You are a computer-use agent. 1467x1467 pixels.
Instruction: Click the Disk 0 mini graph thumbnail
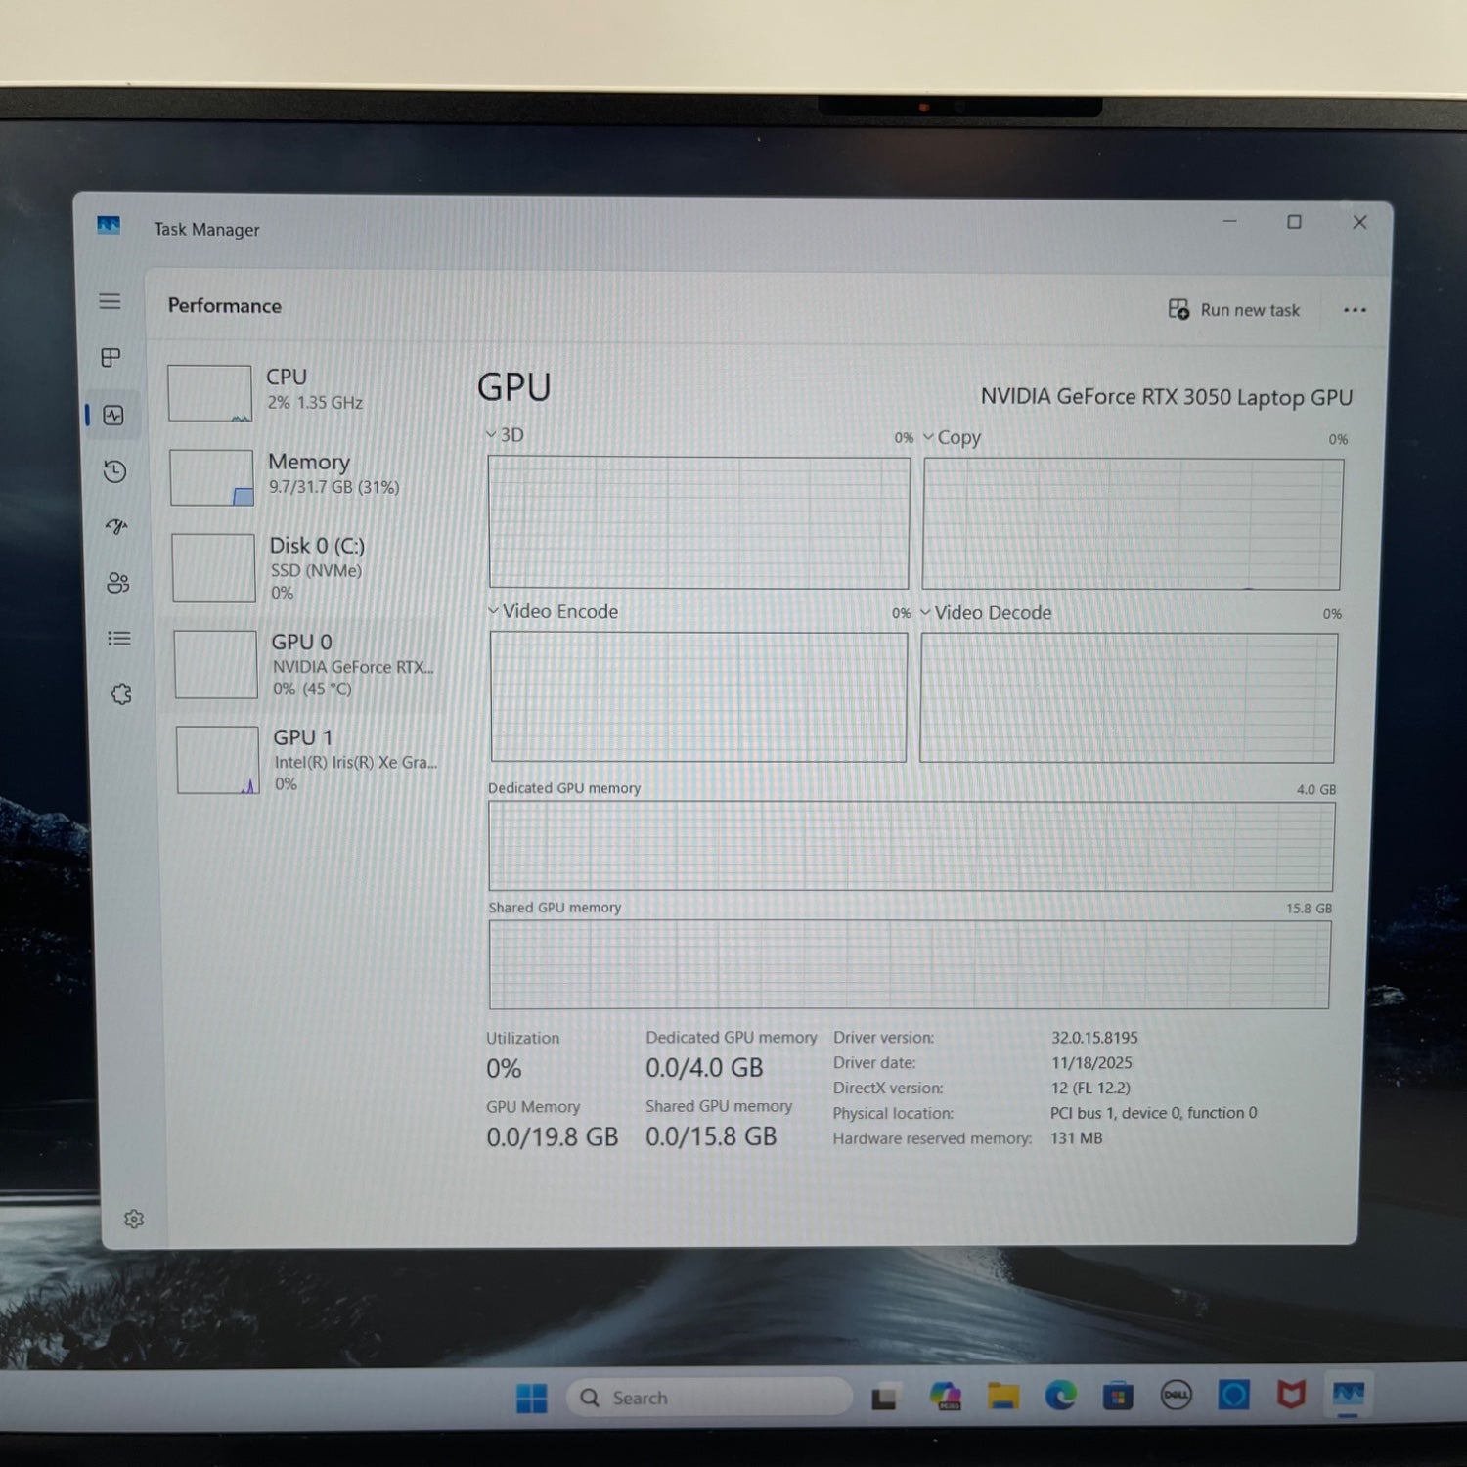[x=213, y=568]
